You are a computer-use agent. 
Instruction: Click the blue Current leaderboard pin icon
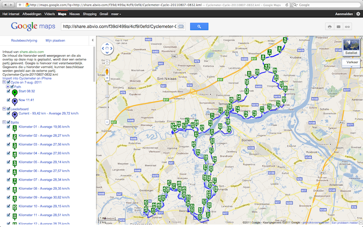[x=15, y=115]
